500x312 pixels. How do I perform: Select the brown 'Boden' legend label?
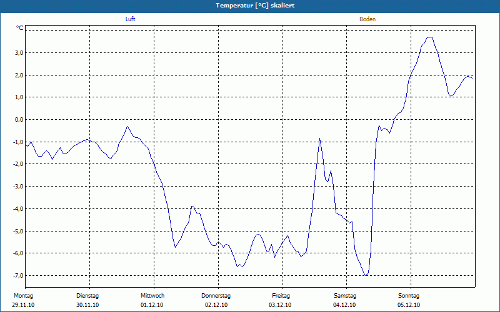click(x=367, y=19)
